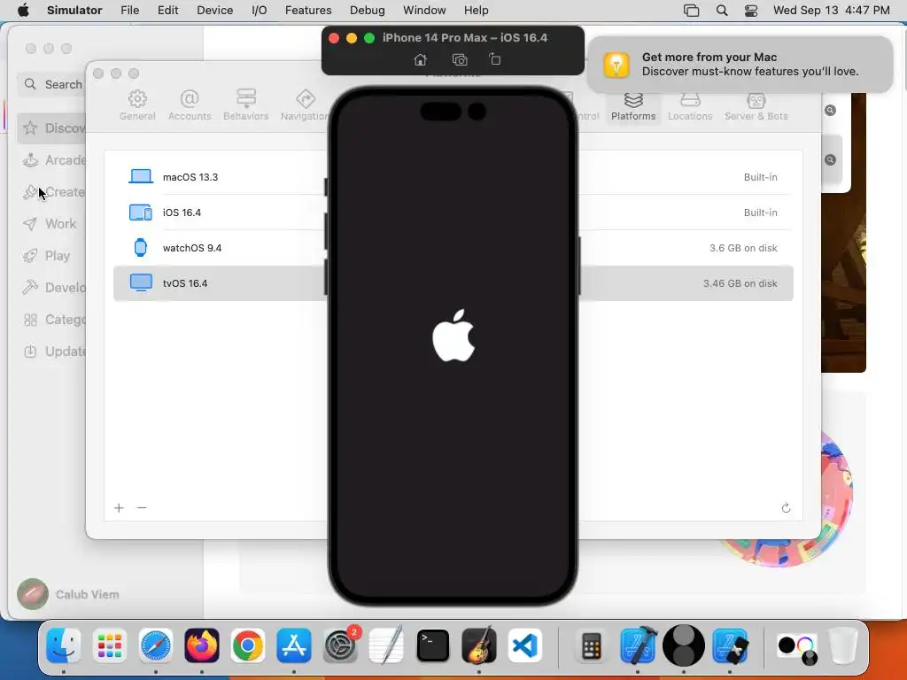Click the Calub Viem account profile

[68, 594]
